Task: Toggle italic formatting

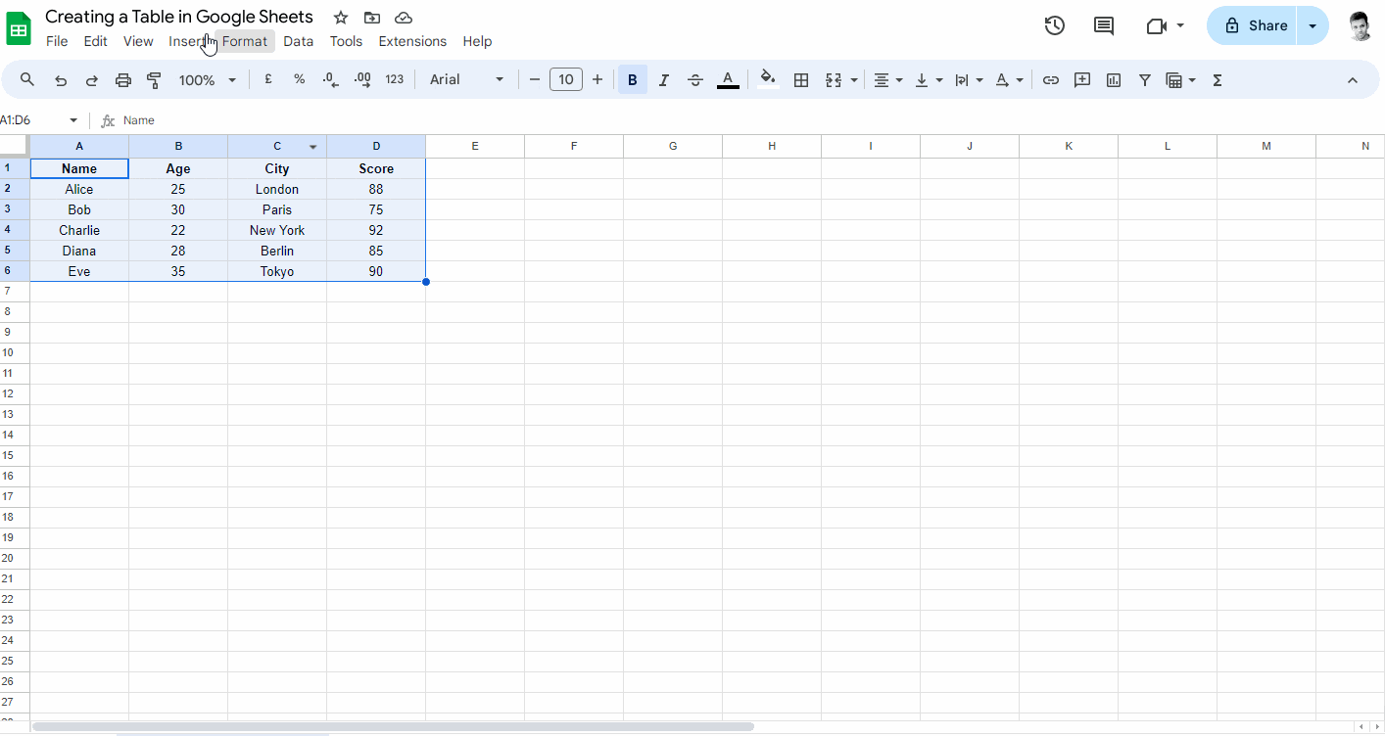Action: [663, 79]
